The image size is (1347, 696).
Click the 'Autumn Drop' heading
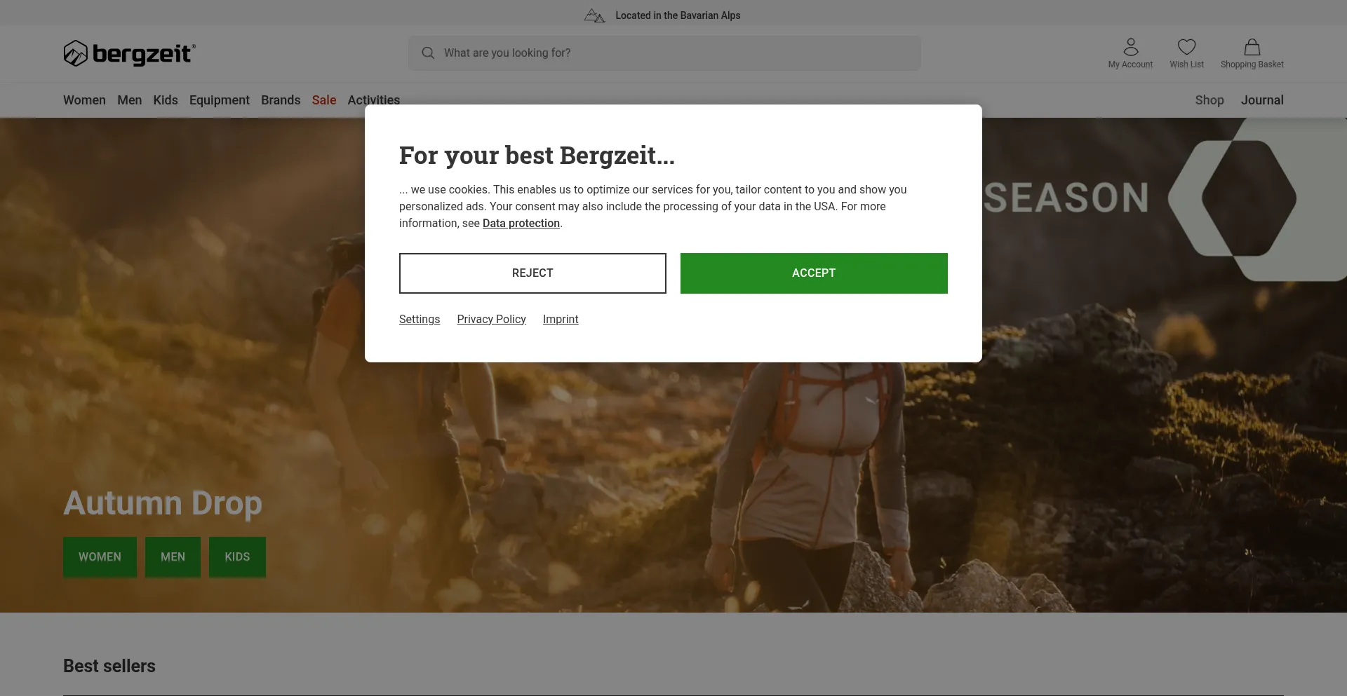(163, 504)
